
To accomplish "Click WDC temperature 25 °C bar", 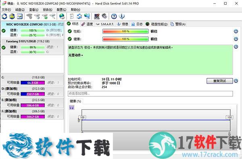I will [x=33, y=35].
